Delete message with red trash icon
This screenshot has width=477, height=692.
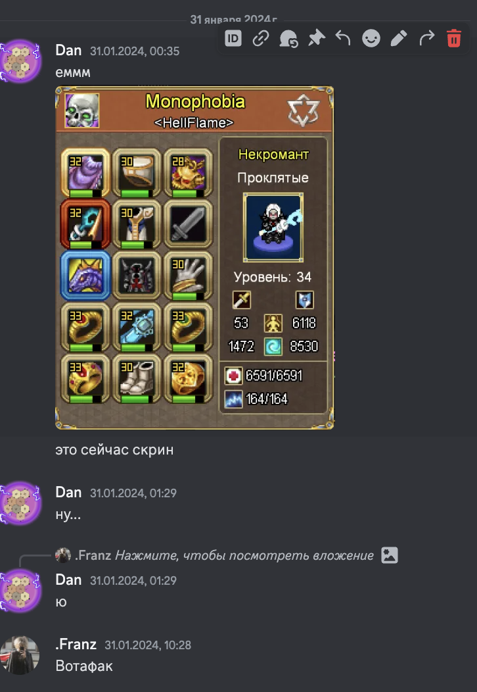click(x=453, y=38)
